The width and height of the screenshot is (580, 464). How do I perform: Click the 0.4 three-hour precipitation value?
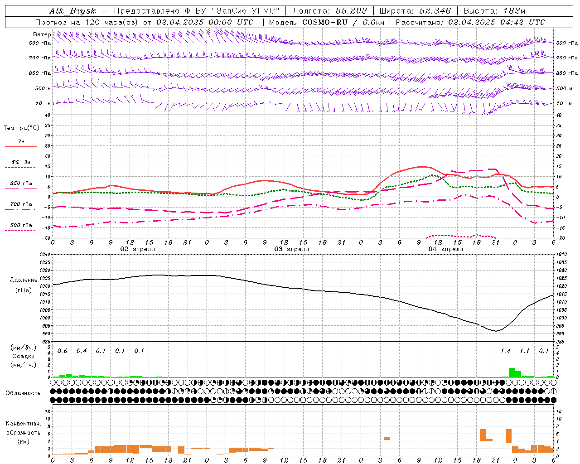[82, 351]
